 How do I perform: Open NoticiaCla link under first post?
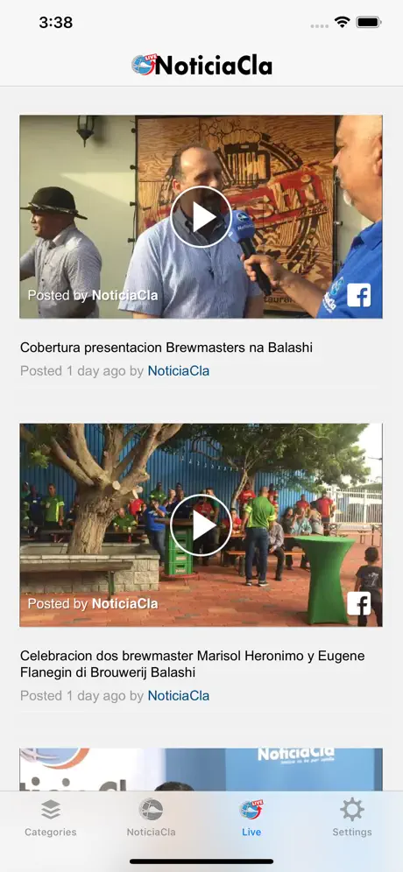tap(179, 371)
